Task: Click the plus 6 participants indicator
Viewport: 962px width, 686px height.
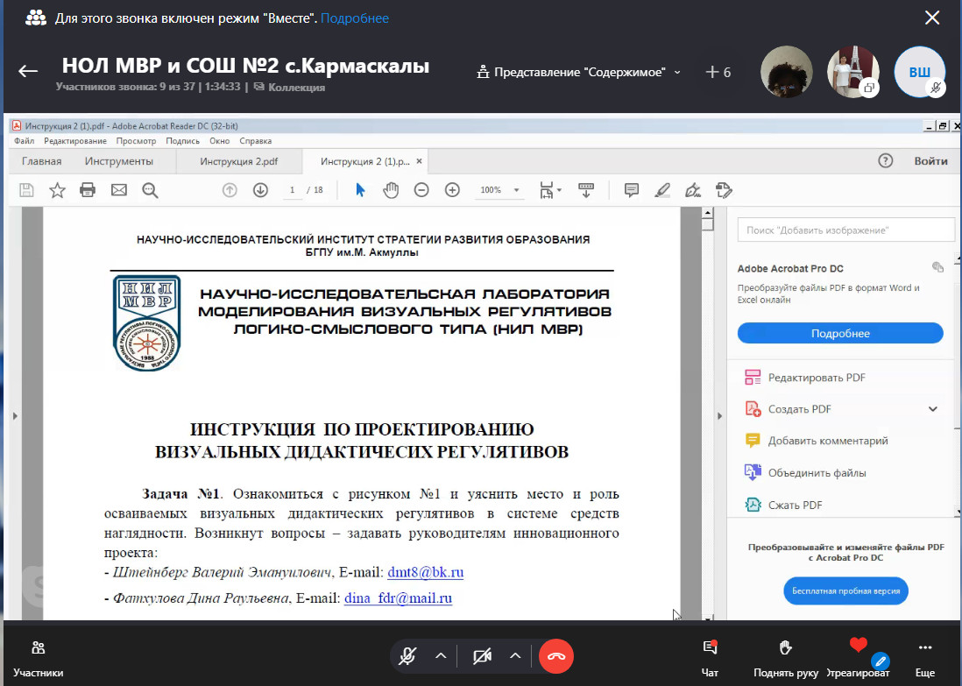Action: [x=718, y=73]
